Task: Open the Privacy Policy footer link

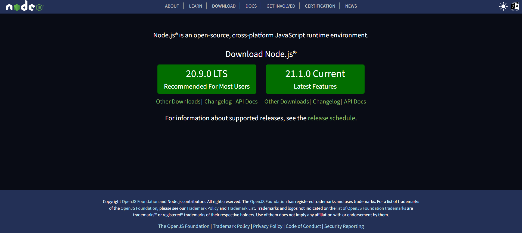Action: click(268, 226)
